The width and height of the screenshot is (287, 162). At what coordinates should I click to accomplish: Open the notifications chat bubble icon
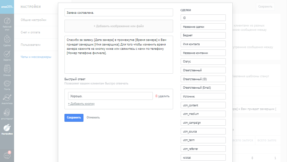(x=7, y=155)
